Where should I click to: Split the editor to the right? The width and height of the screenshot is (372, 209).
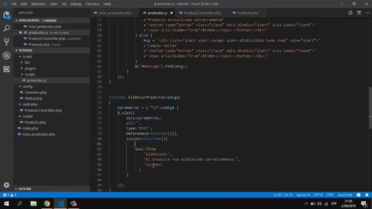(x=359, y=13)
